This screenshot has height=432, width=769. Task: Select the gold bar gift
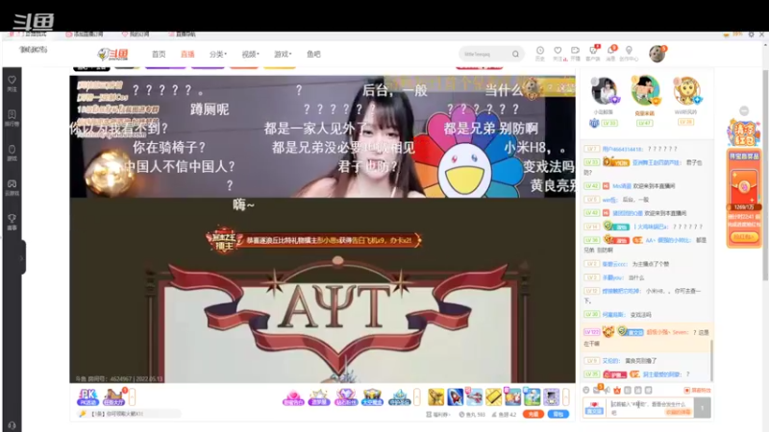493,397
